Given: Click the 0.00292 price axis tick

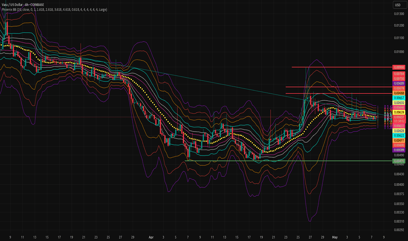Looking at the screenshot, I should coord(399,230).
